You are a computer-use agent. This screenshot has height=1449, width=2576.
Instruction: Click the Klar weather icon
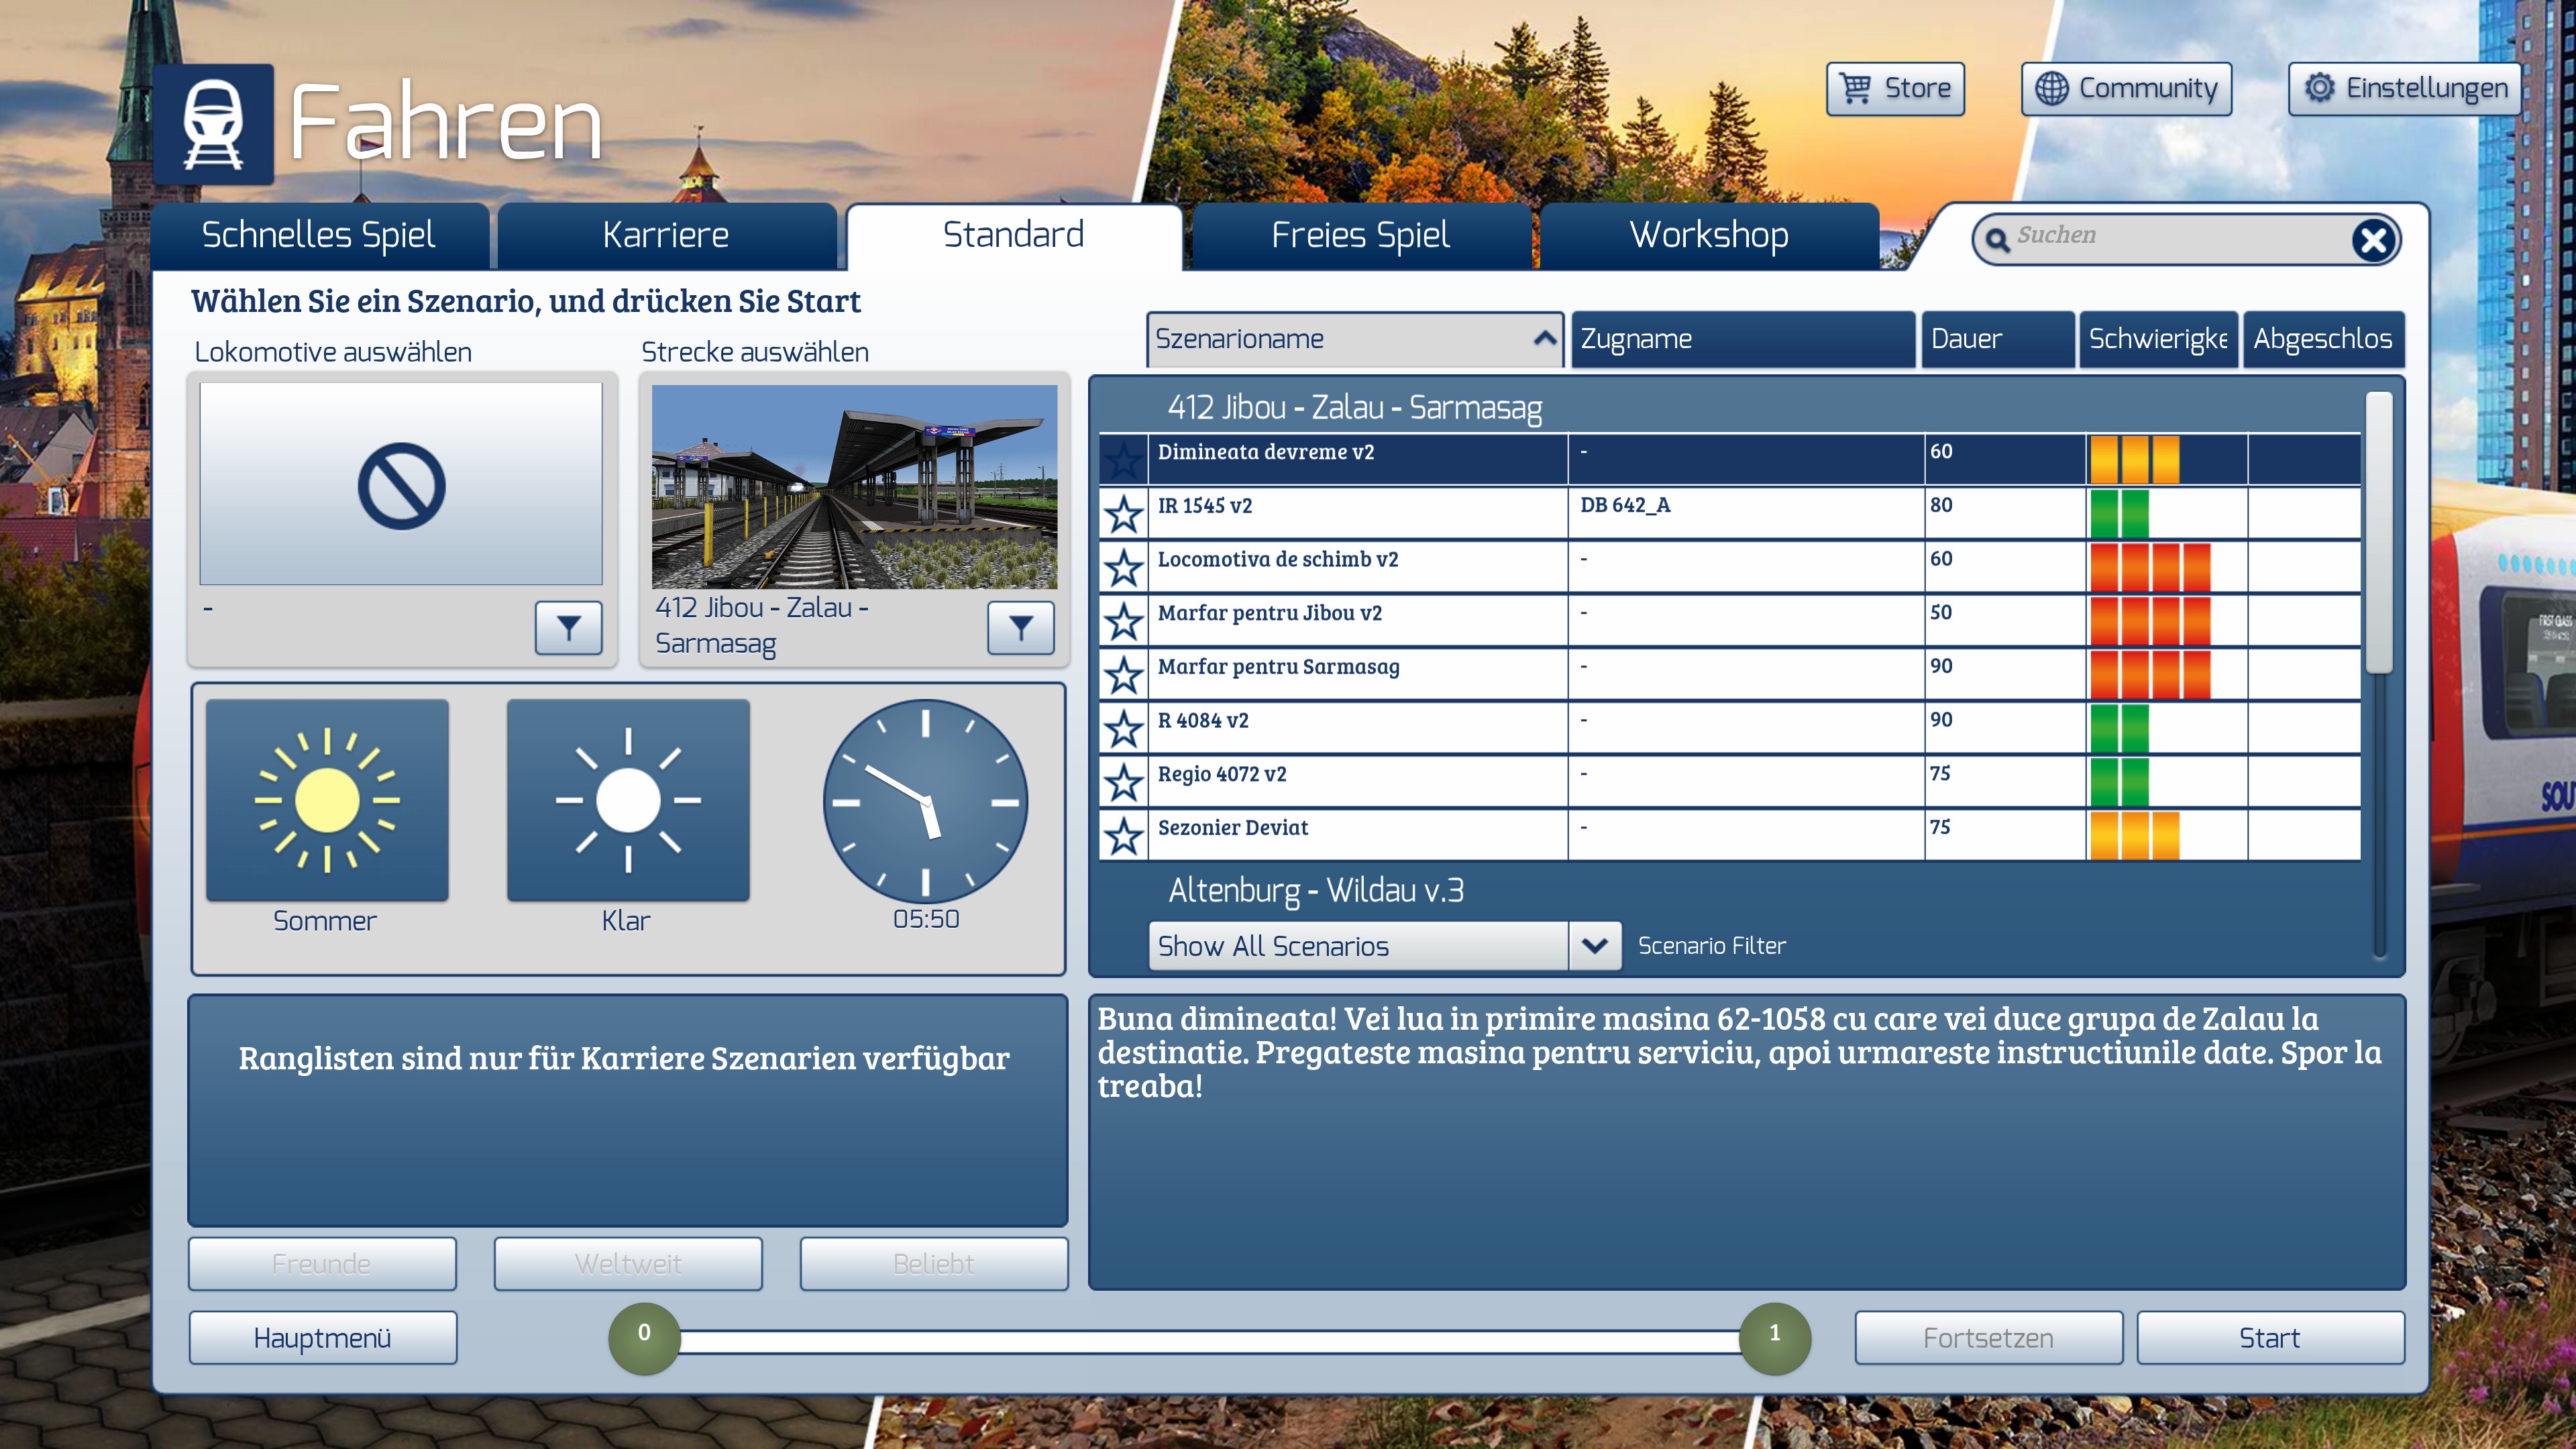click(628, 800)
